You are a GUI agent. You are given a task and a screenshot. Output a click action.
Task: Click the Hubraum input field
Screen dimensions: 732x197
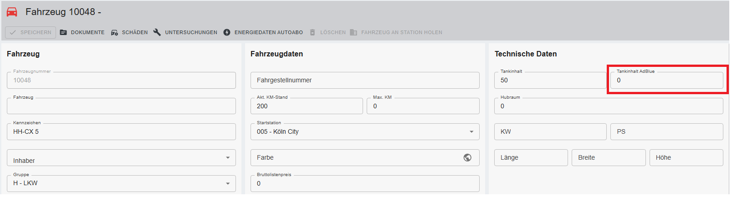pyautogui.click(x=609, y=106)
